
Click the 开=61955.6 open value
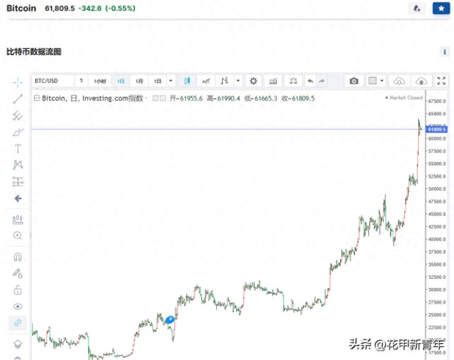(186, 98)
